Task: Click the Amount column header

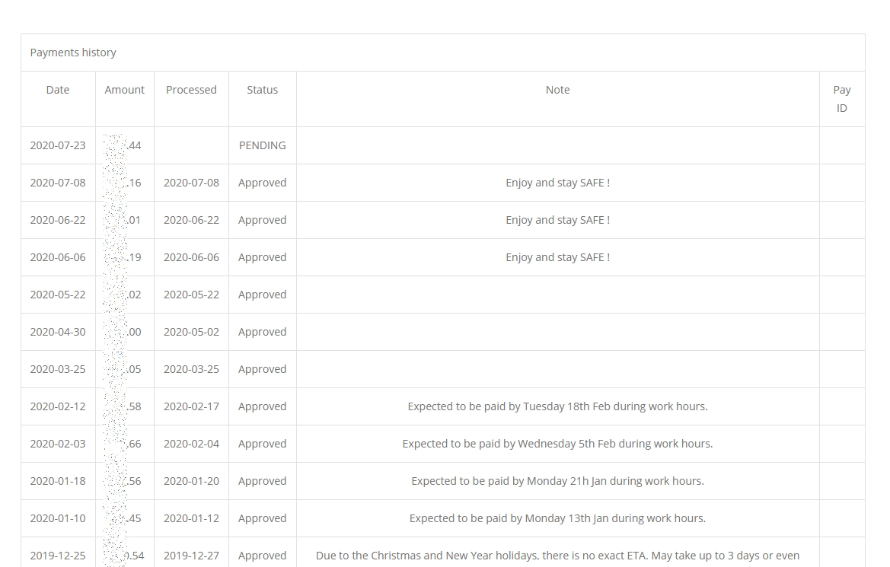Action: [125, 90]
